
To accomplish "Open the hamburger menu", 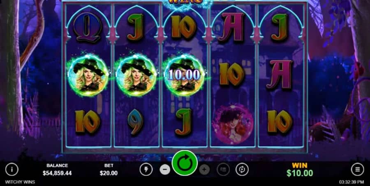I will [358, 169].
